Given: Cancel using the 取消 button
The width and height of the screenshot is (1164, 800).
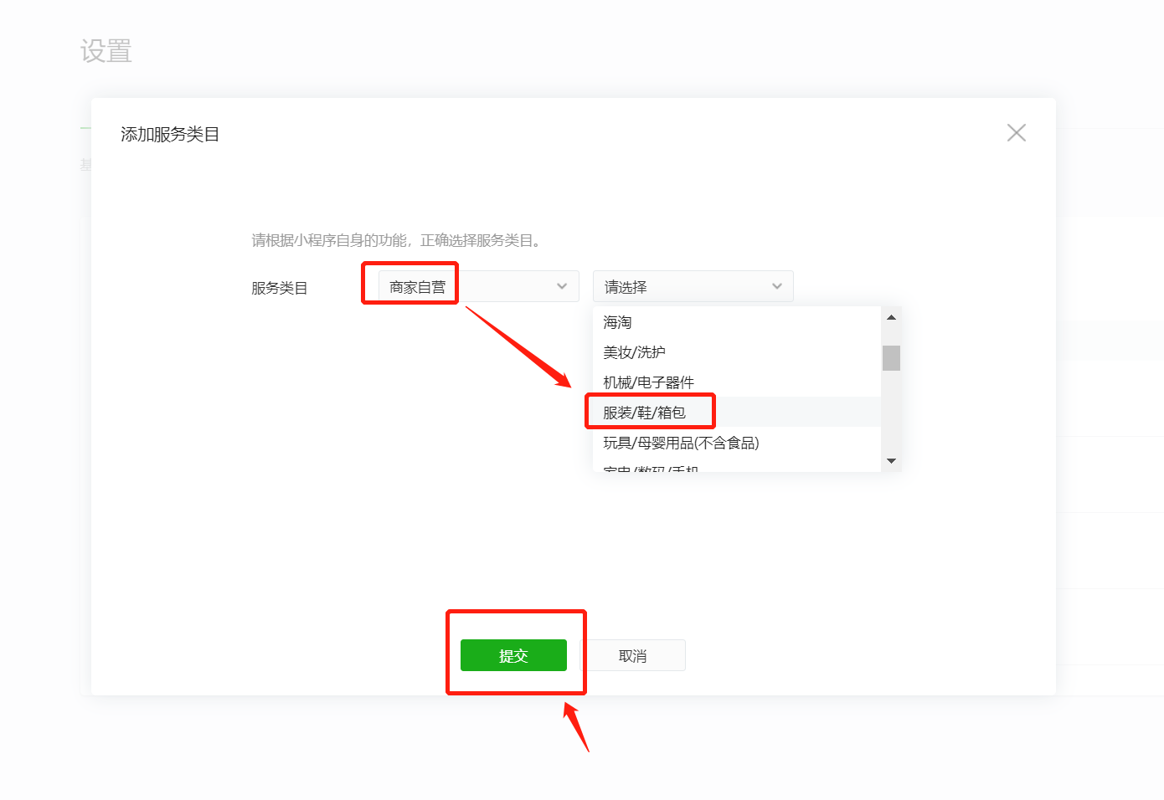Looking at the screenshot, I should click(632, 655).
